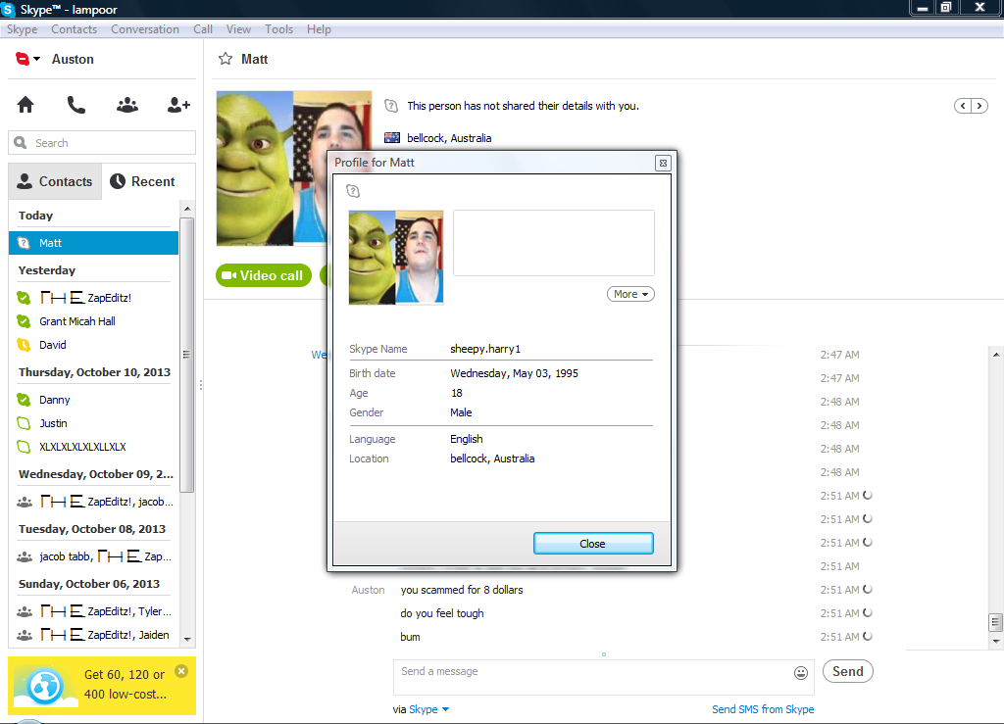Open the Conversation menu
This screenshot has width=1004, height=724.
tap(145, 29)
